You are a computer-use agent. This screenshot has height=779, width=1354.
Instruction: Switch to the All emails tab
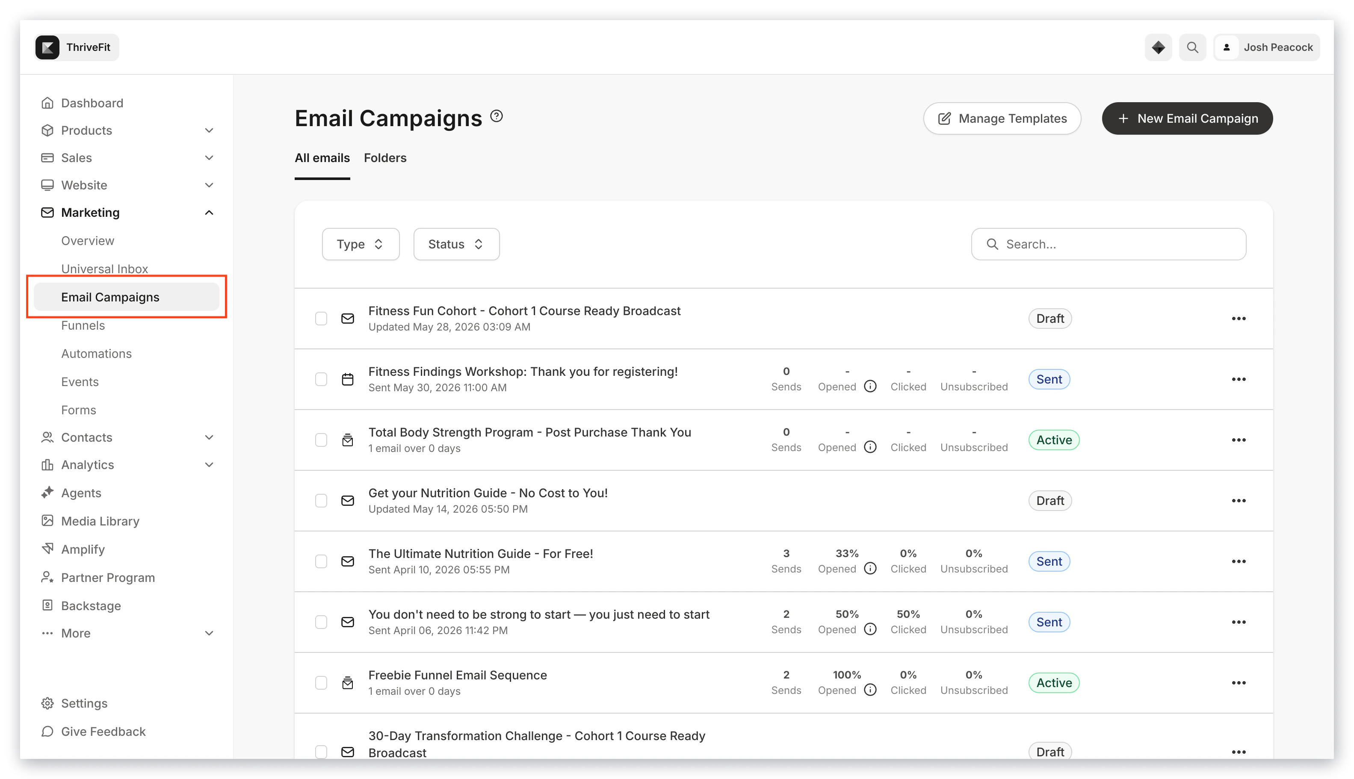[x=322, y=157]
